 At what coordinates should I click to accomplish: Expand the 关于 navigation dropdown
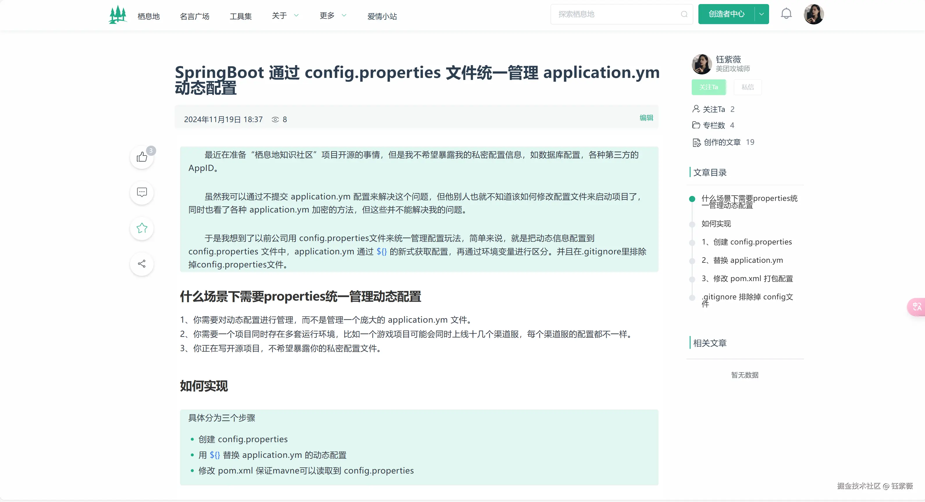pos(285,15)
